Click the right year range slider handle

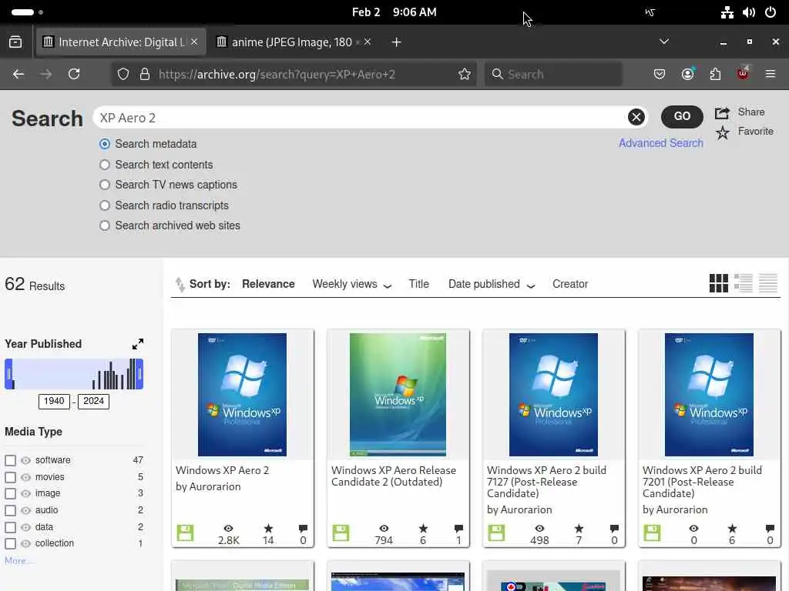(140, 374)
